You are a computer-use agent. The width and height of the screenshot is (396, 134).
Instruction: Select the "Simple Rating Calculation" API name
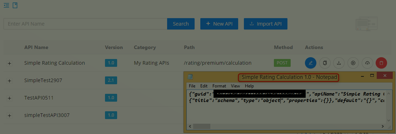tap(55, 63)
